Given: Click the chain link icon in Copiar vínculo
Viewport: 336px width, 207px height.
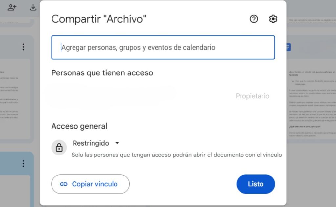Looking at the screenshot, I should pos(64,184).
